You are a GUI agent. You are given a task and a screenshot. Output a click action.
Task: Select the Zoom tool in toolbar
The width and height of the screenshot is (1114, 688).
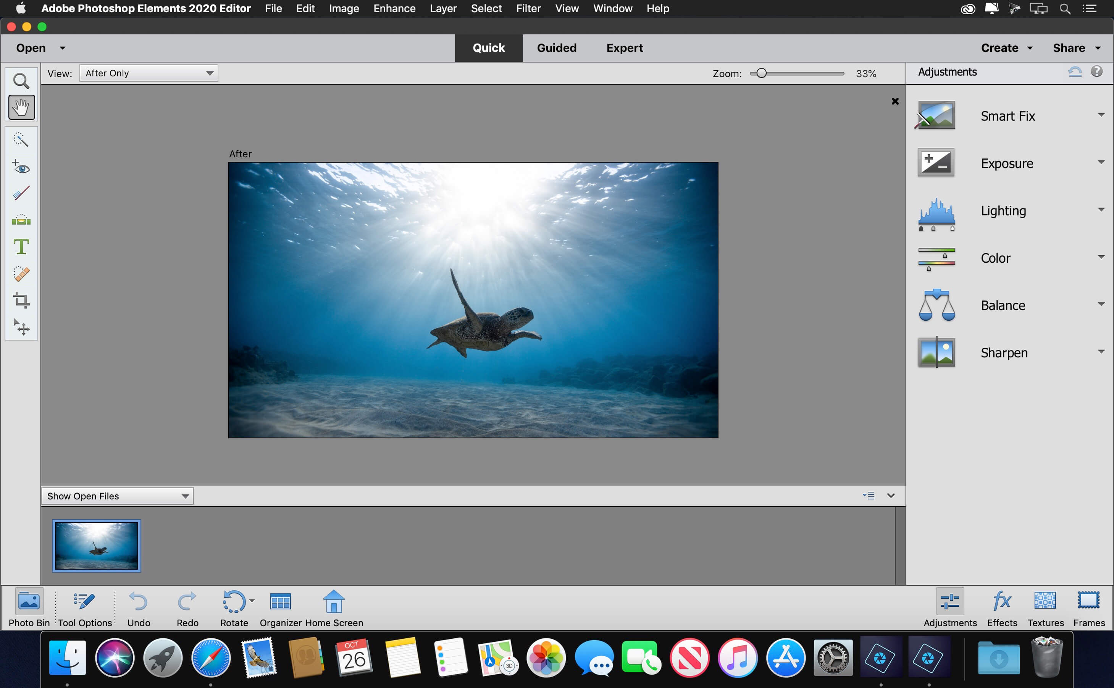coord(21,80)
